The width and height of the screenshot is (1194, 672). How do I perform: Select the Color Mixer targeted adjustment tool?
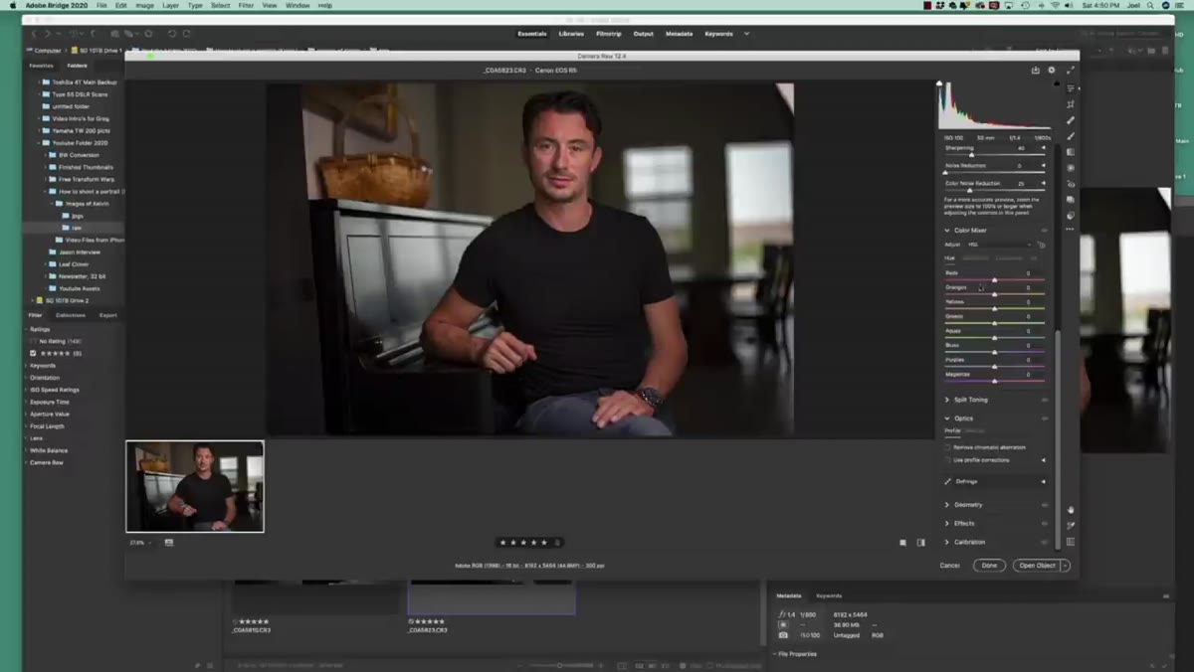click(x=1042, y=245)
